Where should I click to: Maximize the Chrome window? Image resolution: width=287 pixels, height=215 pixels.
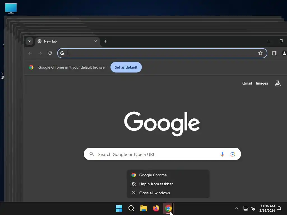point(281,41)
